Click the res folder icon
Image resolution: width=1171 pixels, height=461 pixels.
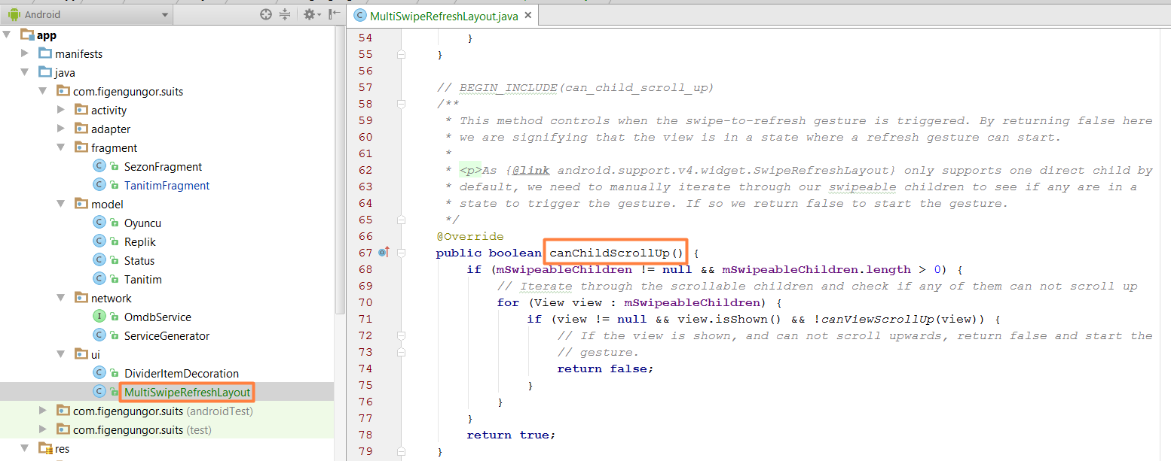click(45, 448)
